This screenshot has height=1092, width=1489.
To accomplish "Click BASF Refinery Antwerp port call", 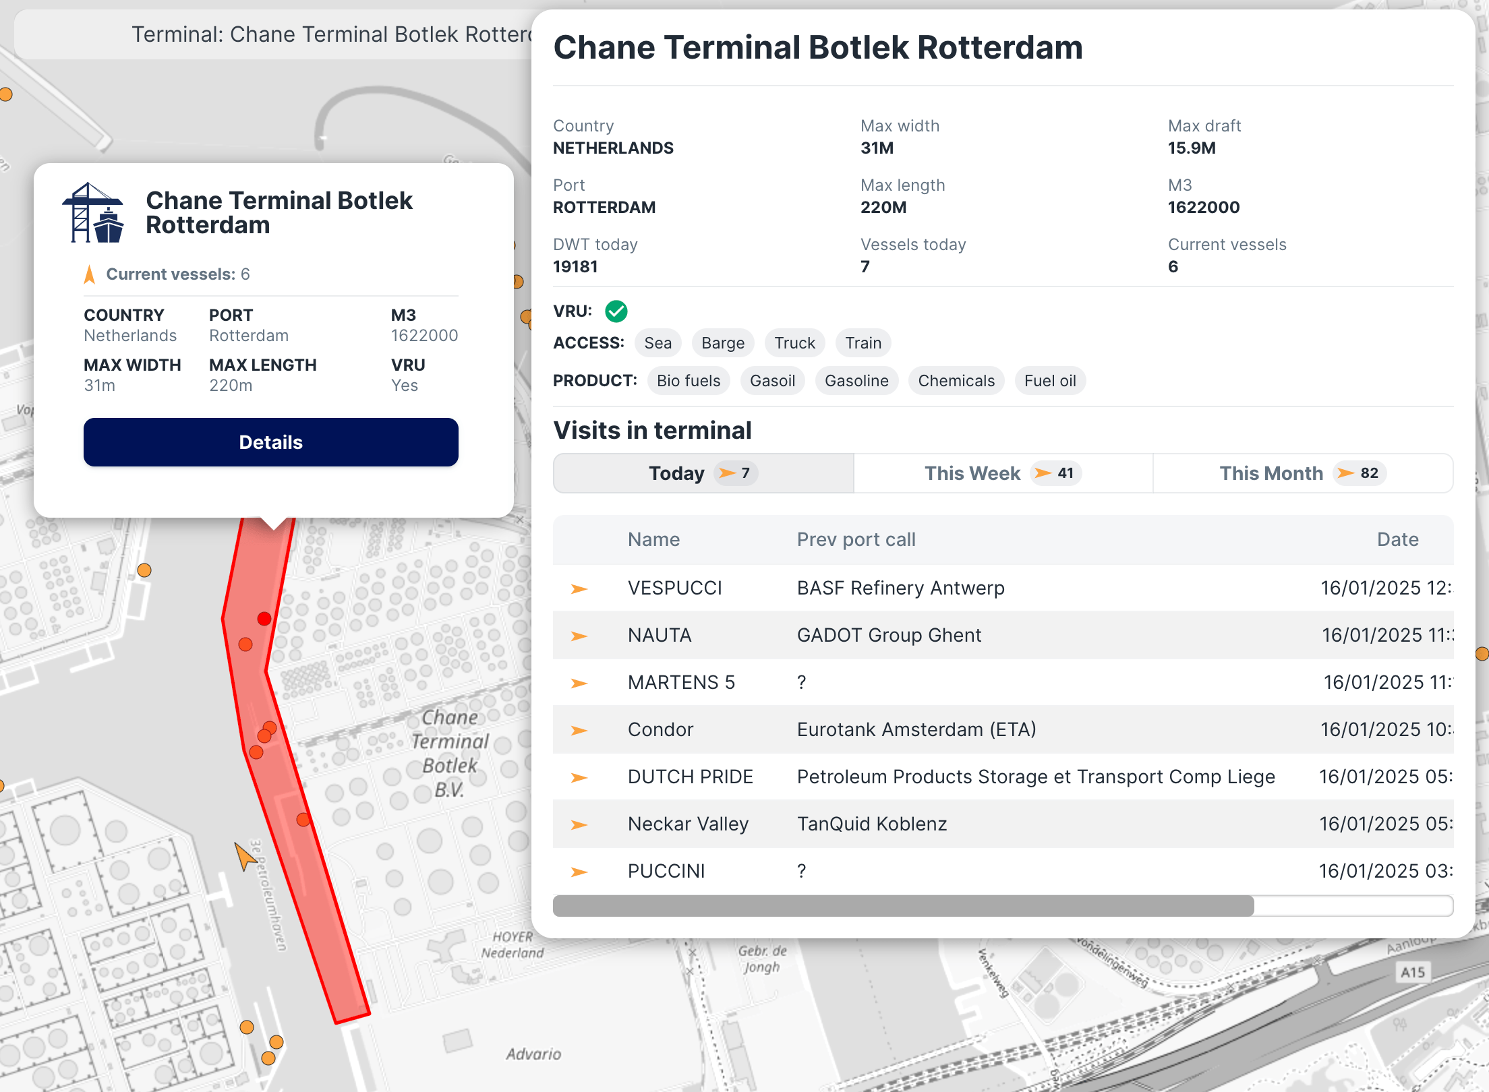I will [x=900, y=588].
